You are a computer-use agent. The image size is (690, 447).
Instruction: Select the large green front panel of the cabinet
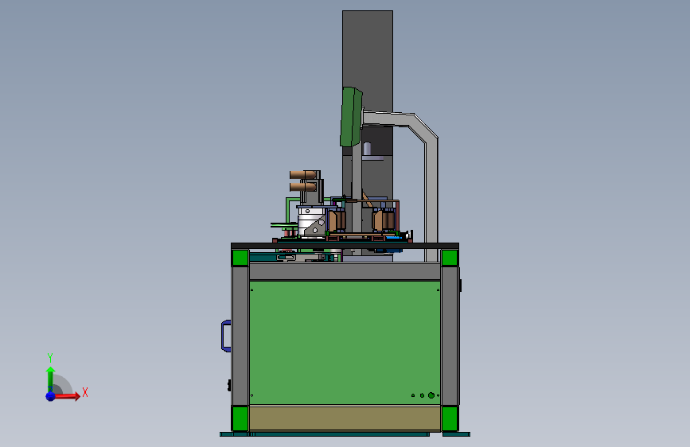345,342
